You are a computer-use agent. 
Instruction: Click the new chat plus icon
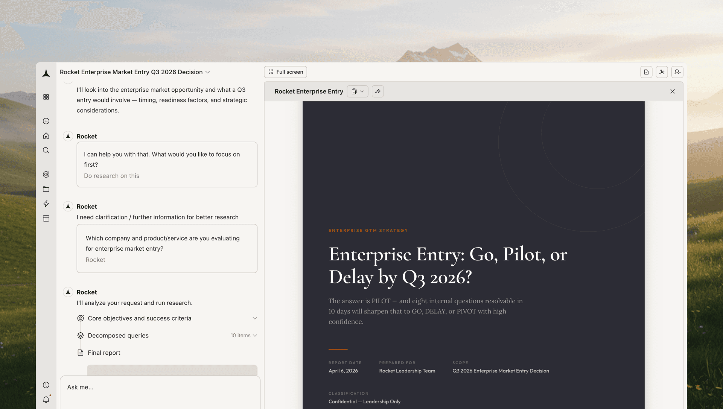(x=46, y=121)
